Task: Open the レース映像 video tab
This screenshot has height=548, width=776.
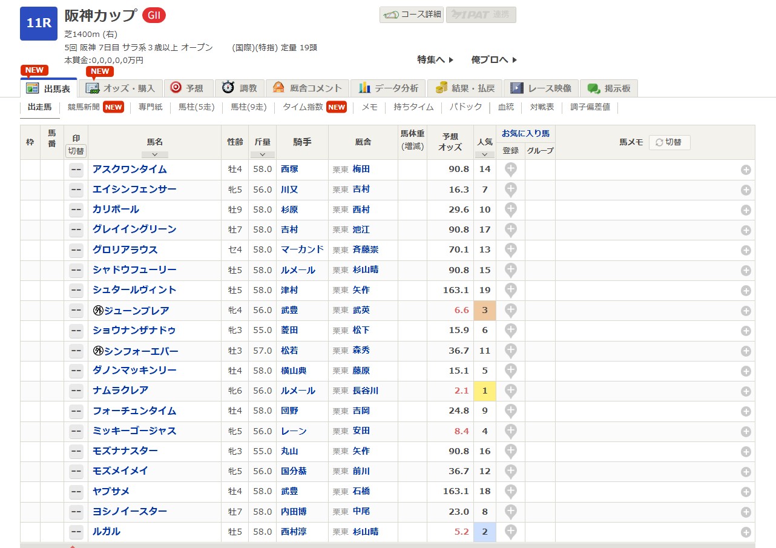Action: 541,88
